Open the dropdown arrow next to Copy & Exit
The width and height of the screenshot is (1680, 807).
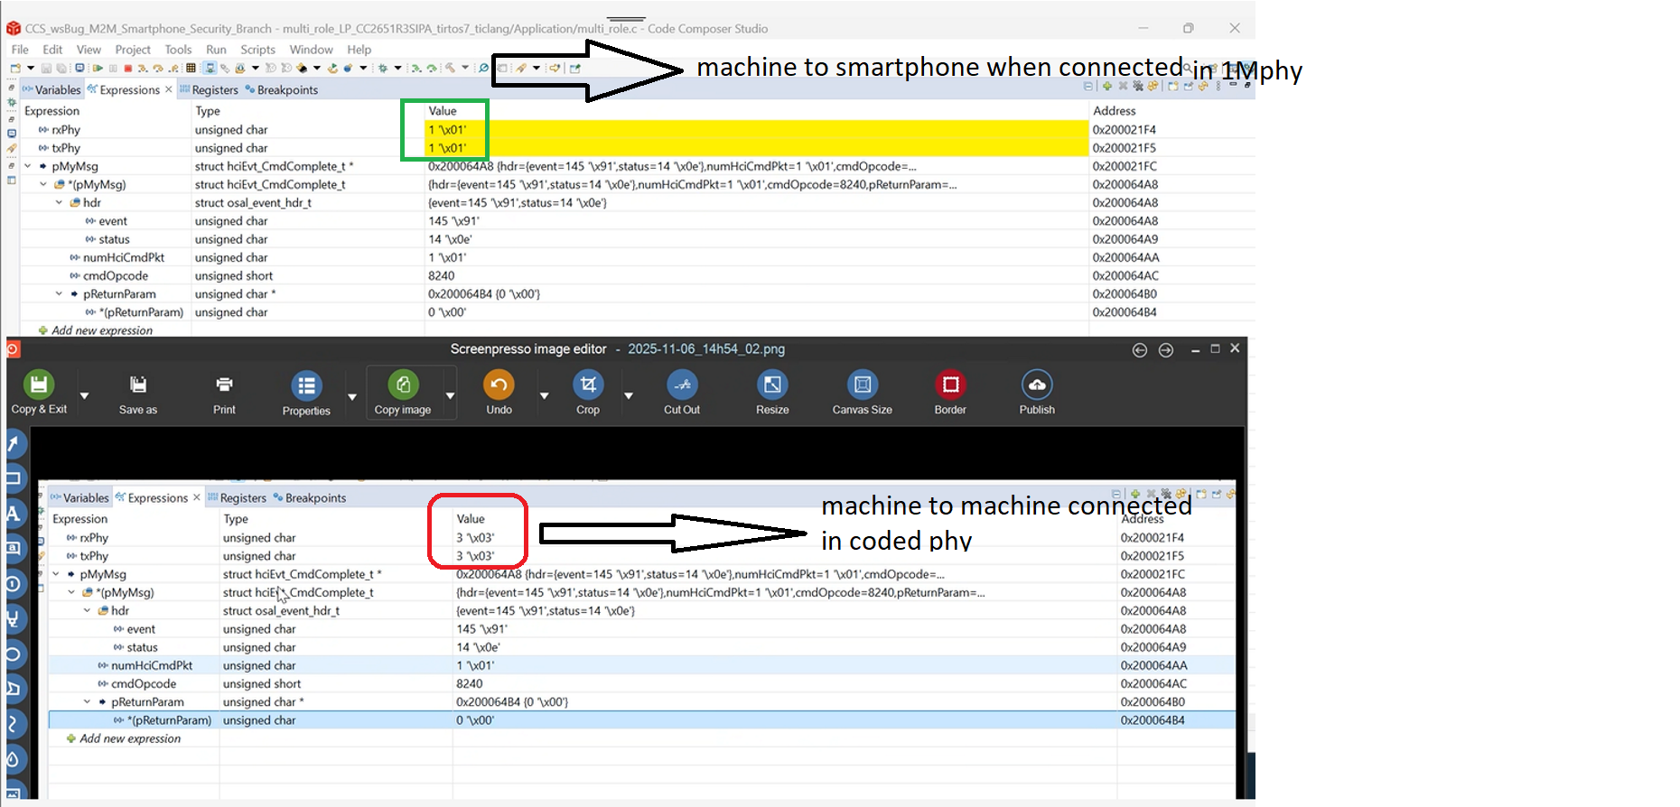point(84,395)
